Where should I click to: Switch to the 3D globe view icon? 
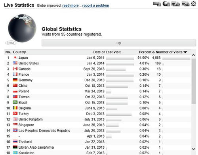tap(166, 4)
